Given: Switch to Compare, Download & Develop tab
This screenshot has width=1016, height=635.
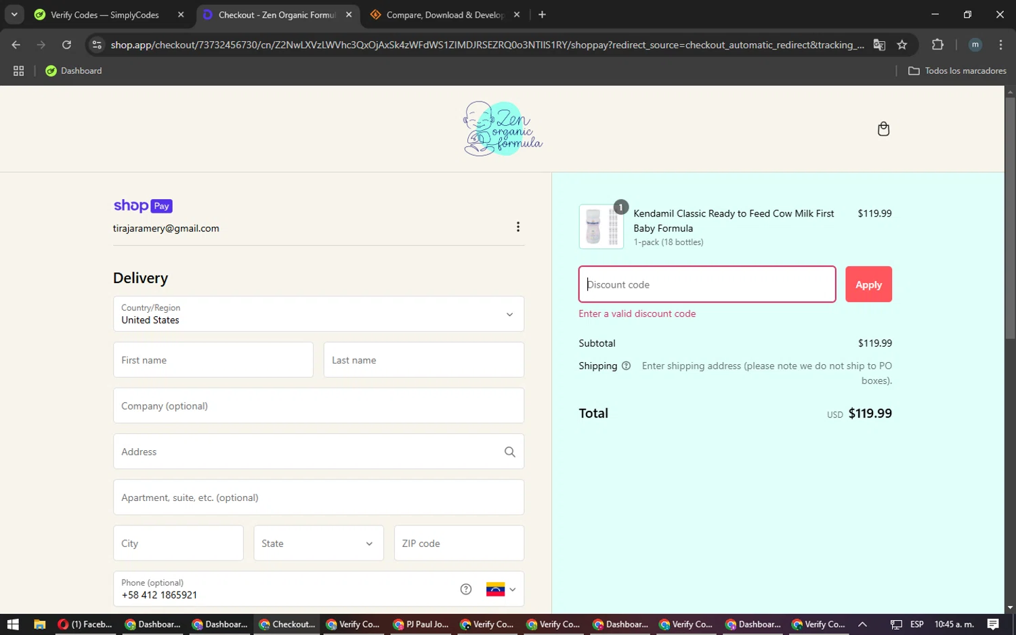Looking at the screenshot, I should coord(446,14).
